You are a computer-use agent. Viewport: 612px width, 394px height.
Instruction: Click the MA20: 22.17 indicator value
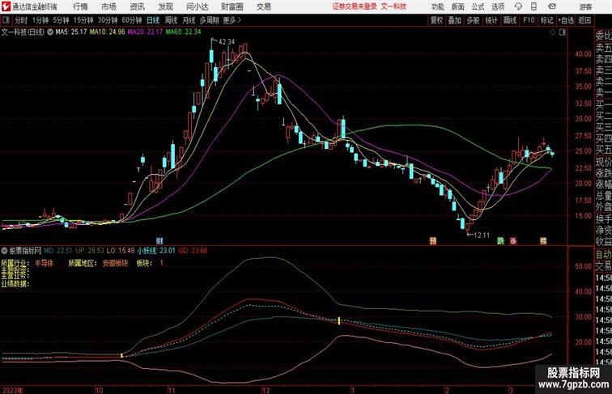point(145,32)
